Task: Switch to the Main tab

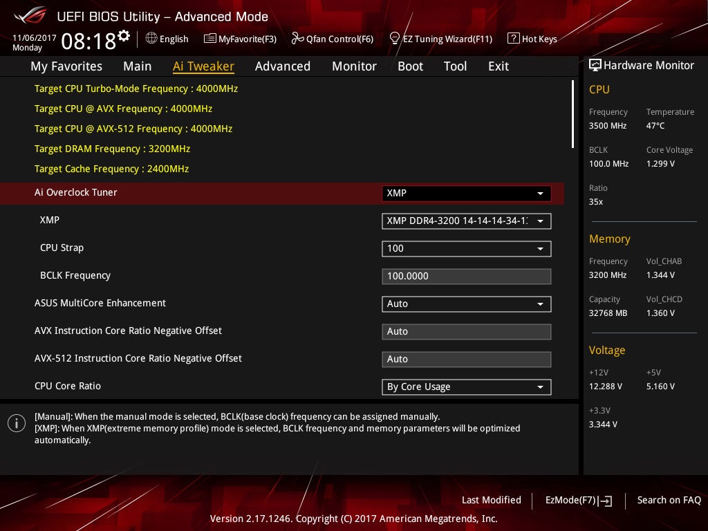Action: [138, 66]
